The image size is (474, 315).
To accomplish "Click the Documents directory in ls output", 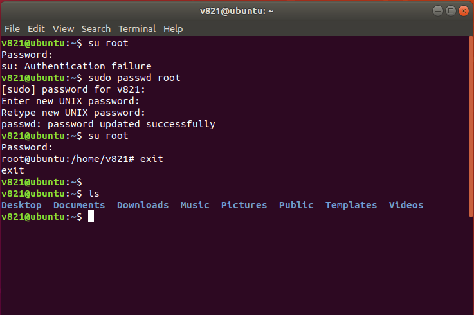I will (79, 205).
